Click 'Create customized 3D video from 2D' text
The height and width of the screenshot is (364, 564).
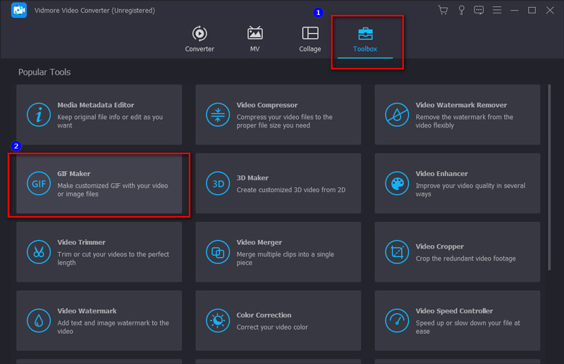(290, 189)
